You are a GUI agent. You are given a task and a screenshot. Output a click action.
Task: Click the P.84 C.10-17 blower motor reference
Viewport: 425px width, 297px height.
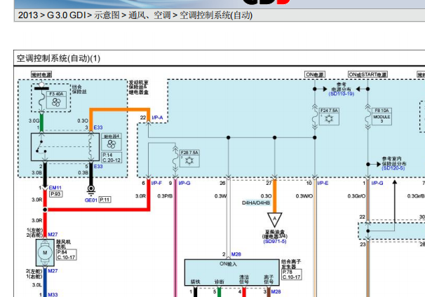(x=66, y=255)
